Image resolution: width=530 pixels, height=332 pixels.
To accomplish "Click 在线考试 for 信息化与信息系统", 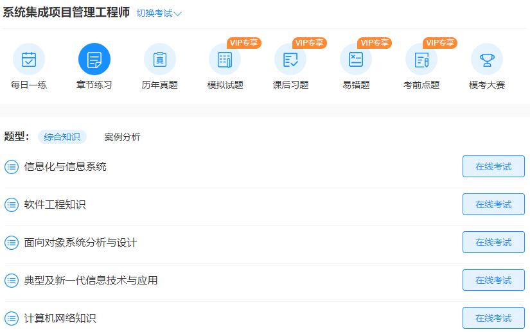I will 493,166.
